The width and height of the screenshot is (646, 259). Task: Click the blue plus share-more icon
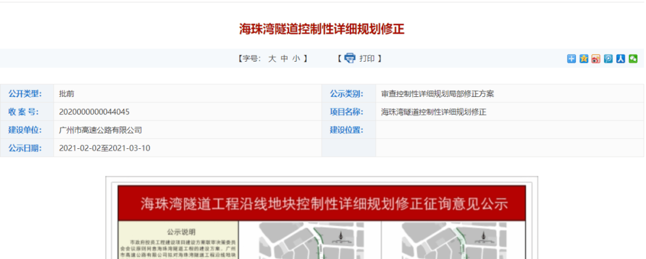click(571, 59)
